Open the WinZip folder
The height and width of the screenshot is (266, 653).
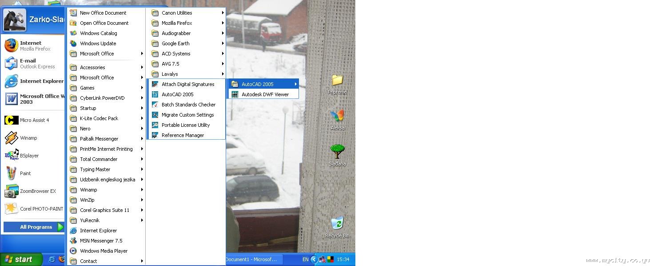[x=107, y=200]
